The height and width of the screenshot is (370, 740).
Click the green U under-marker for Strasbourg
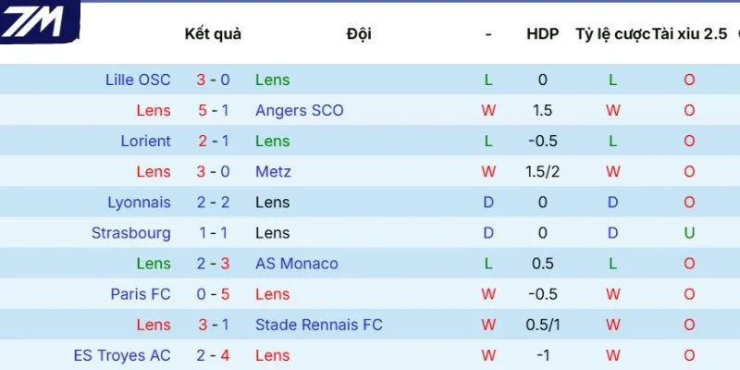(x=689, y=233)
